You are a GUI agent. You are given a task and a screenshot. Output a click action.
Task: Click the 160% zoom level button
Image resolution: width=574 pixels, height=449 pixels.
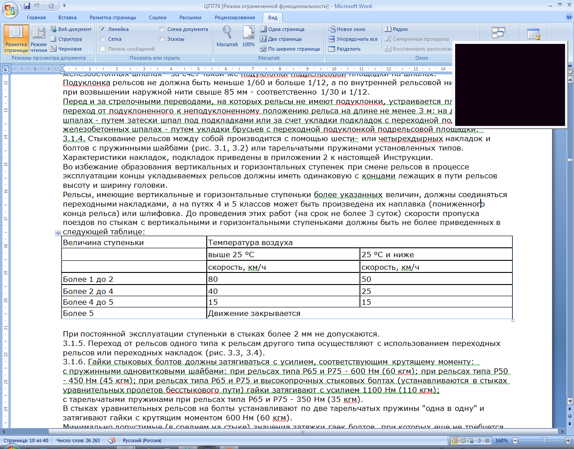click(x=501, y=440)
